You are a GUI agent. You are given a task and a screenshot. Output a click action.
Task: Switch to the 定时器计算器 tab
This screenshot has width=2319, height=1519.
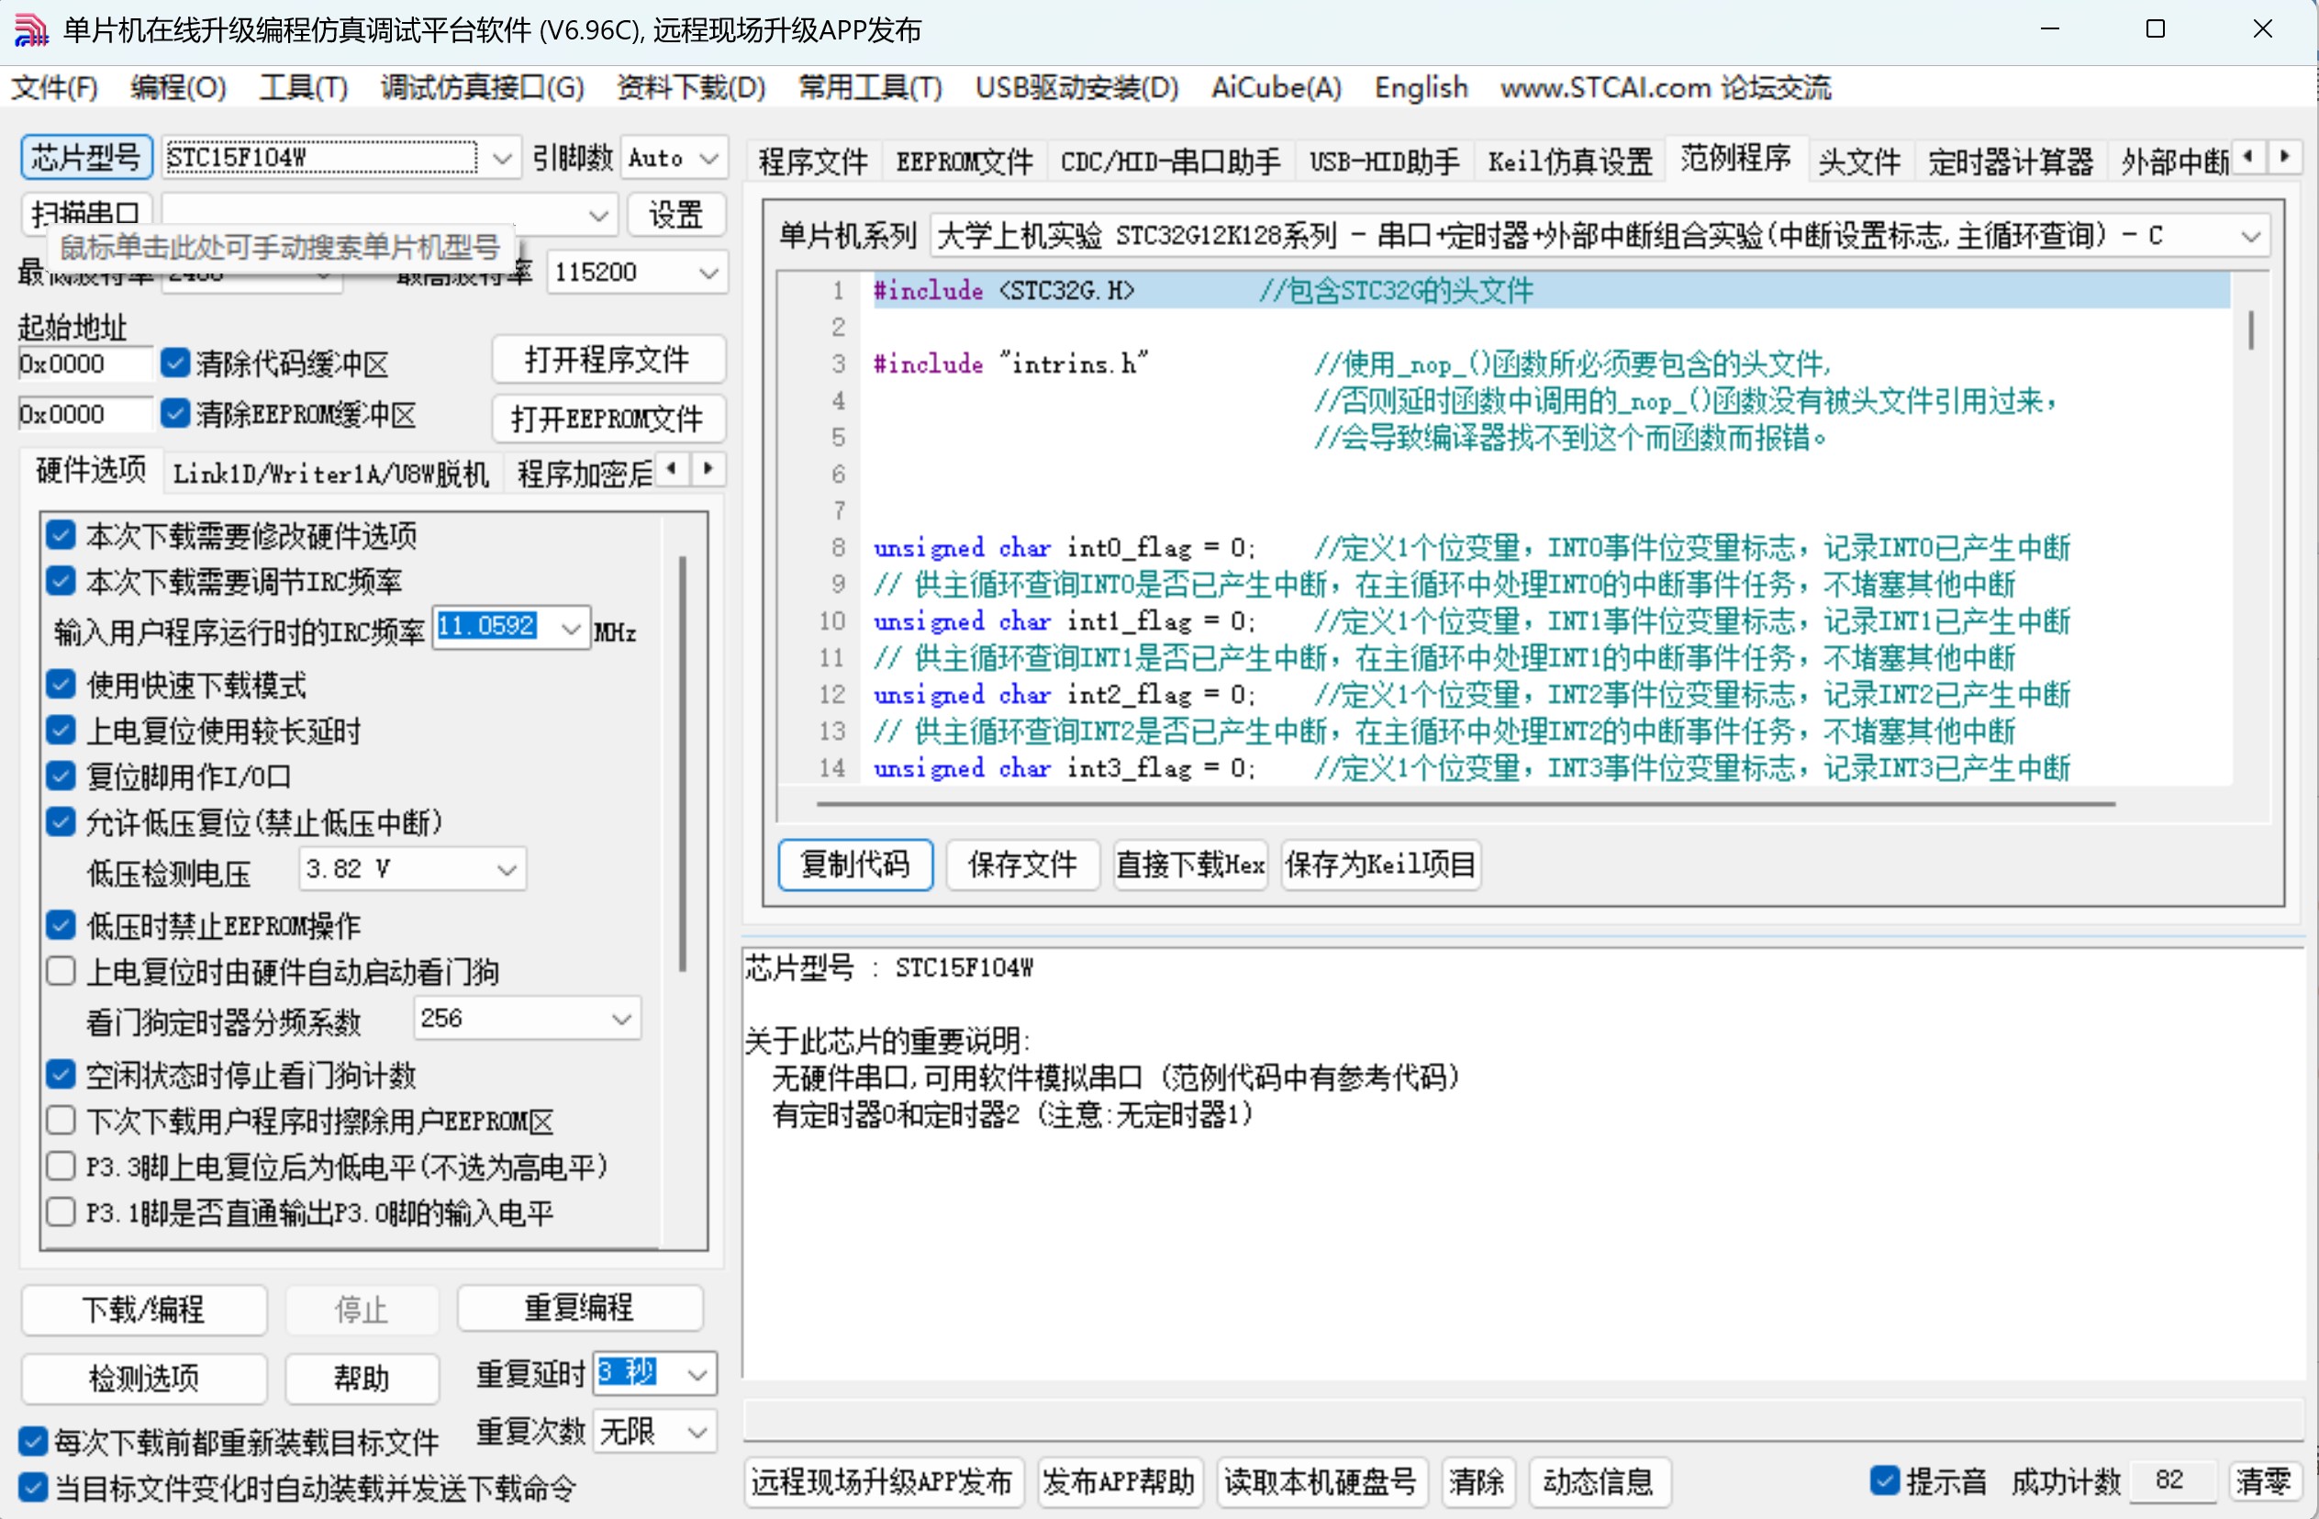click(x=2009, y=161)
